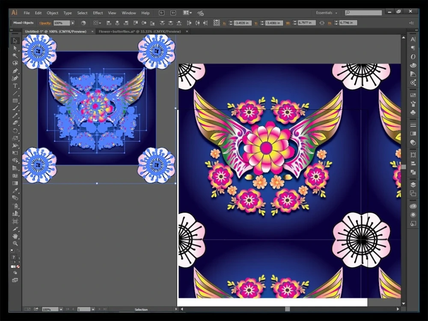The height and width of the screenshot is (321, 428).
Task: Select the Zoom tool
Action: pos(15,244)
